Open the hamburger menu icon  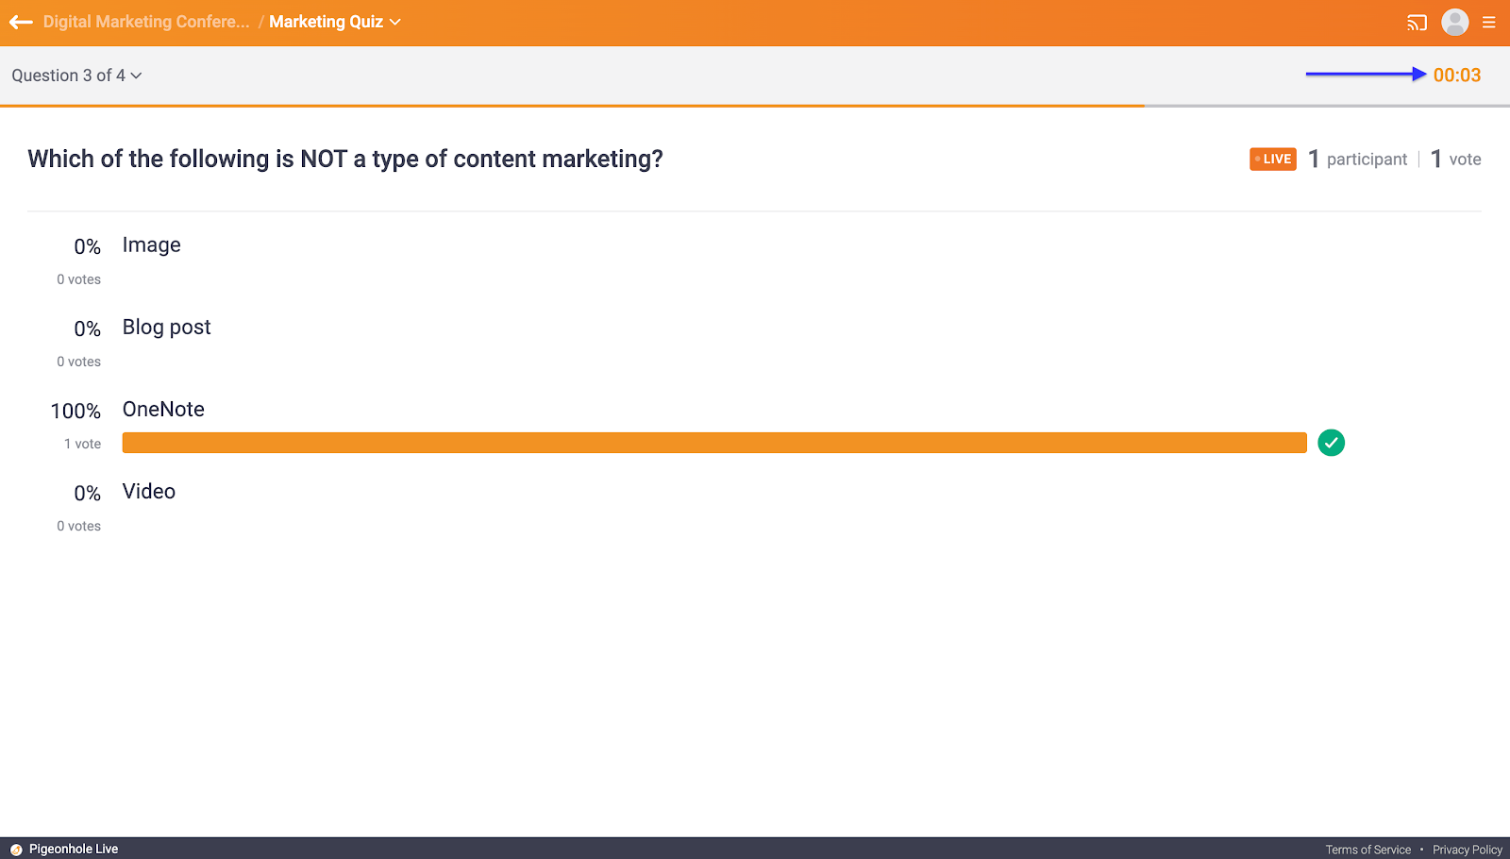pos(1489,23)
